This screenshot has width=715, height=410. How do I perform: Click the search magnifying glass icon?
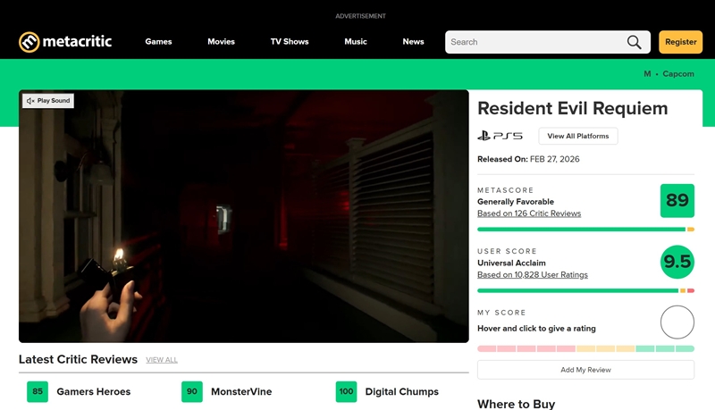pyautogui.click(x=634, y=42)
